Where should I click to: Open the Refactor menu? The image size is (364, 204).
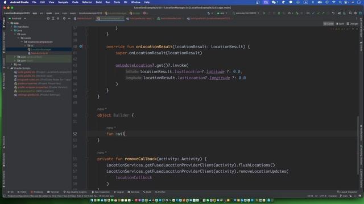click(87, 2)
